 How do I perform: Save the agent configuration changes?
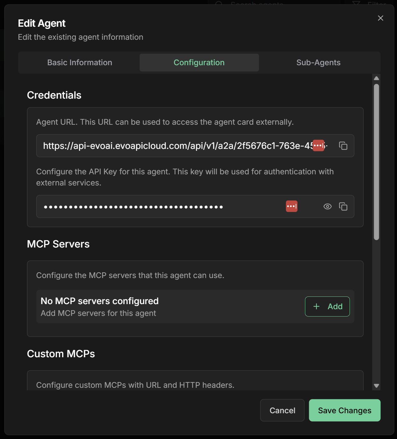click(x=344, y=410)
